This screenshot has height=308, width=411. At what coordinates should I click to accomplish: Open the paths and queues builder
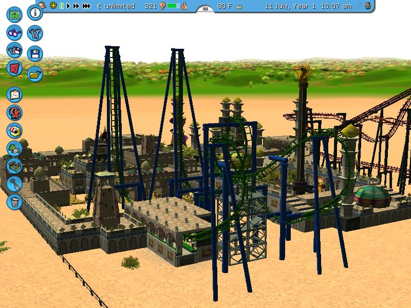pyautogui.click(x=14, y=166)
